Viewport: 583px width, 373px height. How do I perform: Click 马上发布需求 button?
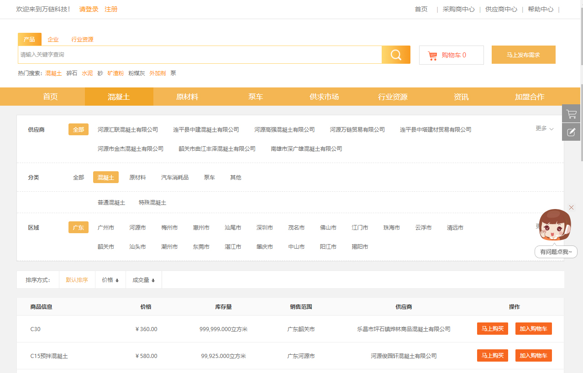pyautogui.click(x=523, y=55)
